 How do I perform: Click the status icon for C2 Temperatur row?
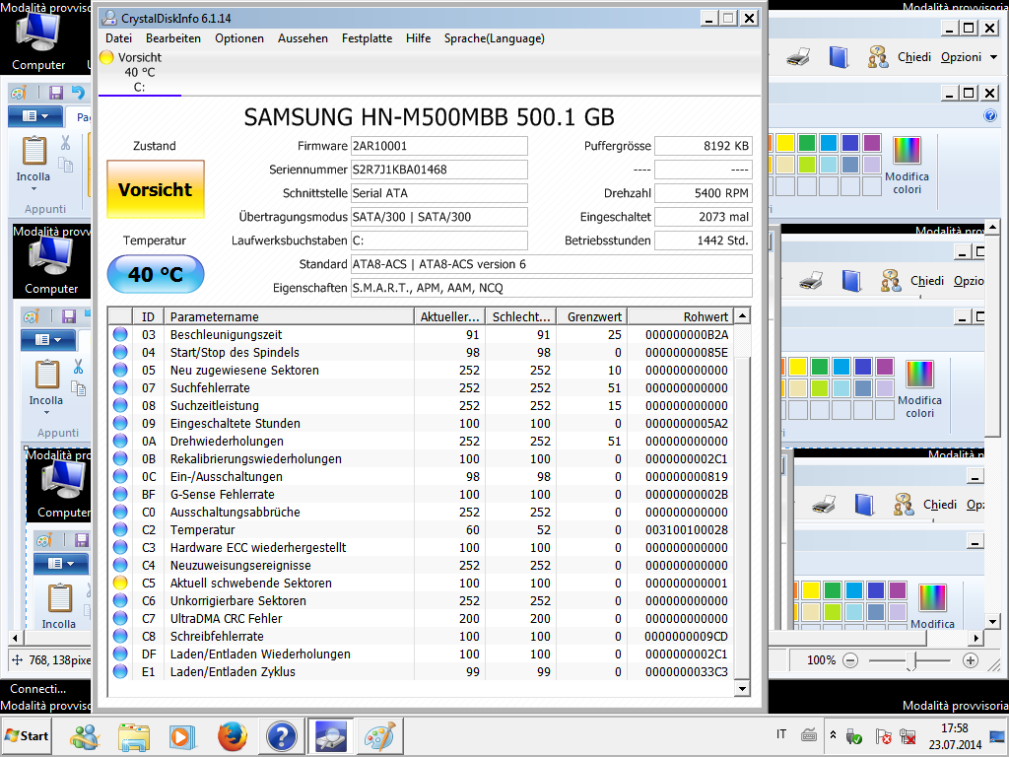click(119, 529)
